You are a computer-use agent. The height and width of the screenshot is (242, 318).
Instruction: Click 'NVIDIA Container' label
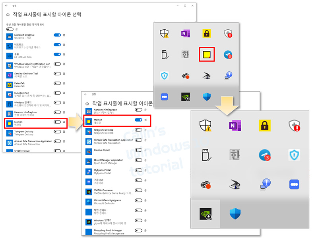click(x=103, y=190)
